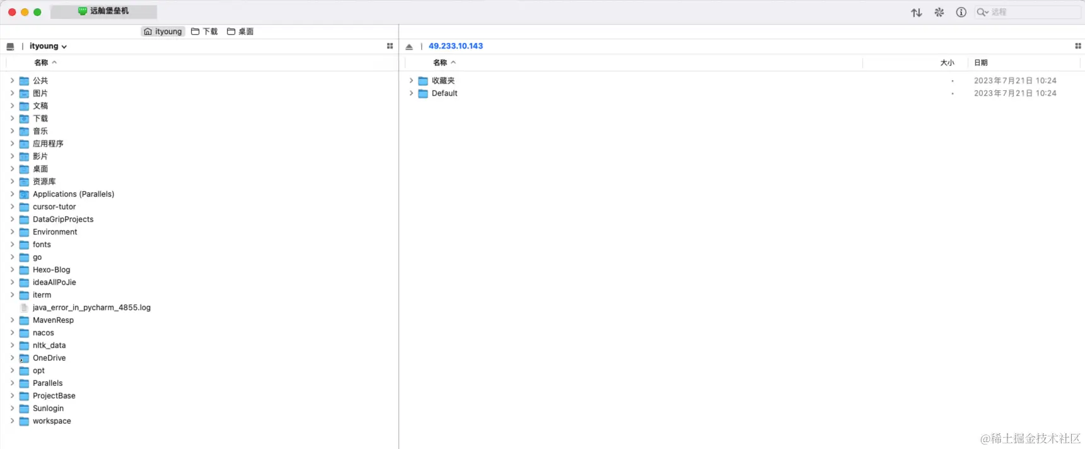This screenshot has height=449, width=1085.
Task: Select the Parallels folder row
Action: click(199, 383)
